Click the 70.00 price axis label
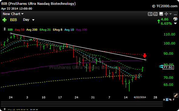 pyautogui.click(x=168, y=78)
